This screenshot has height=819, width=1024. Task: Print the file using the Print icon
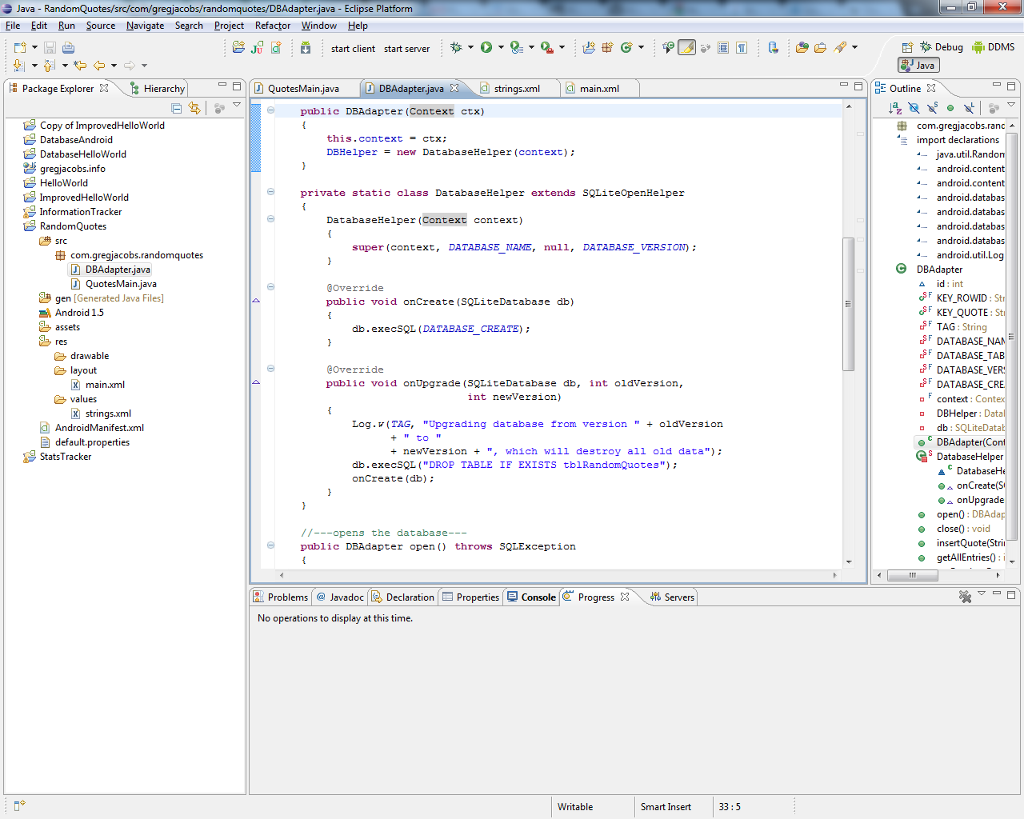click(68, 47)
